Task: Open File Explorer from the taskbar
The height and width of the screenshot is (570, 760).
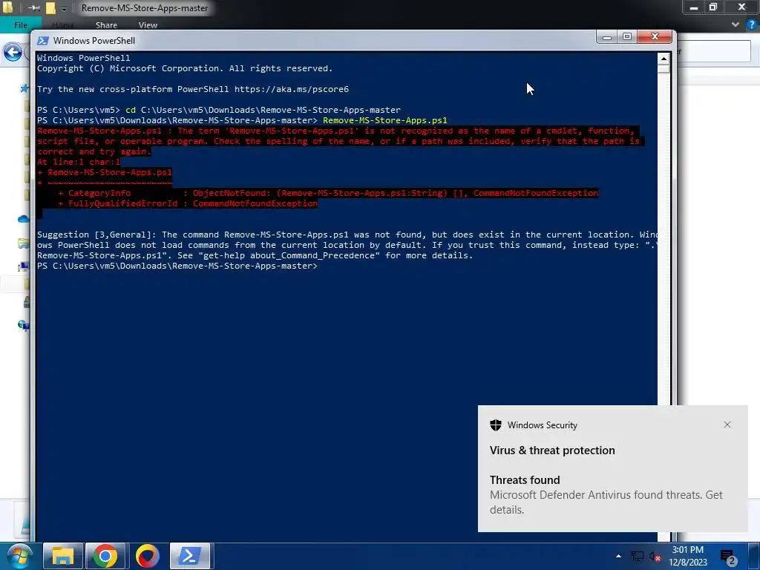Action: pos(63,555)
